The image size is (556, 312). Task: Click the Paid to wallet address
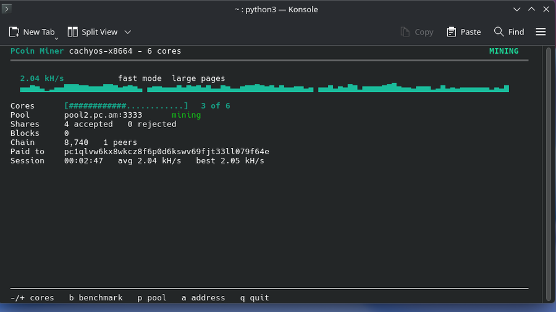pos(166,152)
